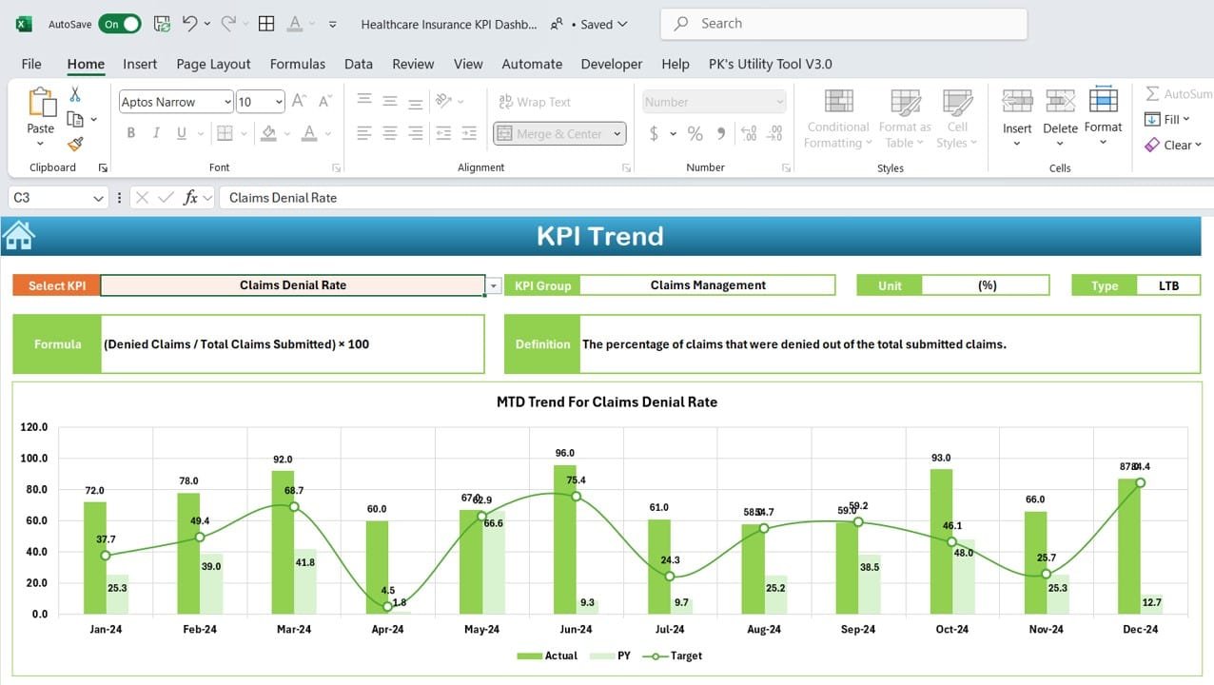Screen dimensions: 1214x685
Task: Expand the Number format dropdown
Action: (x=779, y=102)
